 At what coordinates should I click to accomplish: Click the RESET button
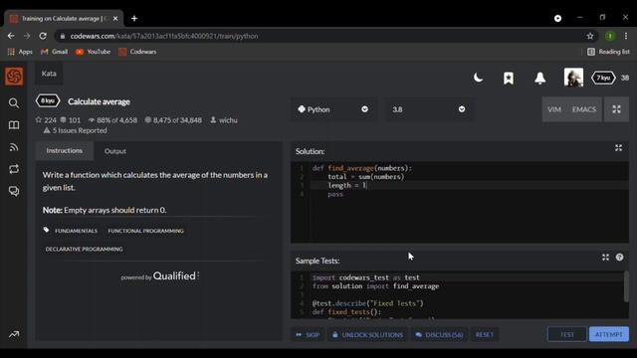pos(485,335)
